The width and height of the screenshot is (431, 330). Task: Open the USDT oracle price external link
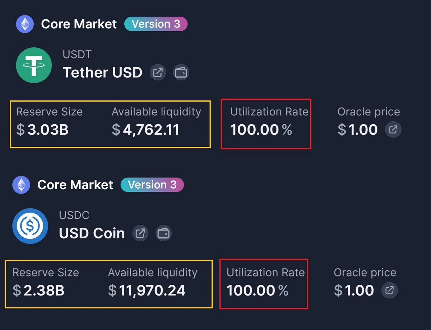393,130
